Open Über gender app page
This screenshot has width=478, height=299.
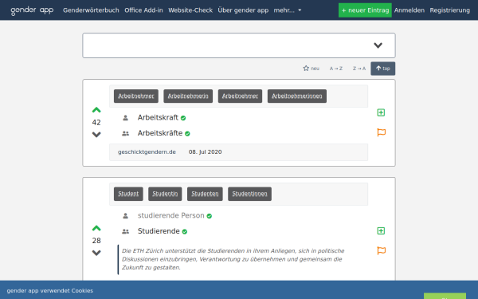pos(243,10)
